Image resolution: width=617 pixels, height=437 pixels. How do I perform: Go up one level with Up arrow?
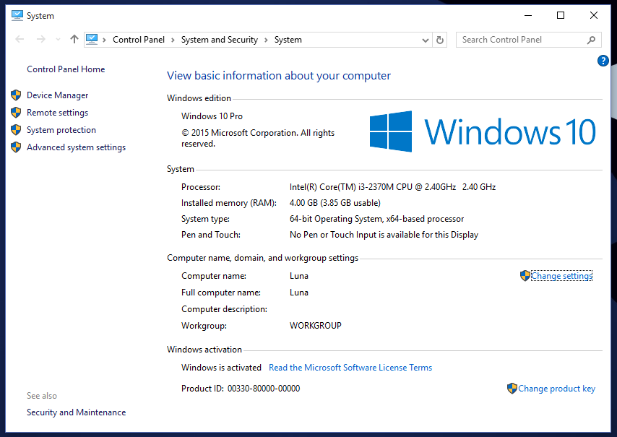point(74,39)
